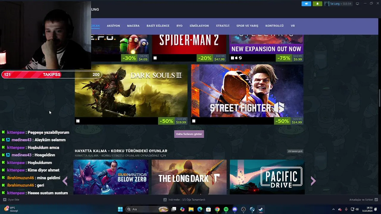Show hidden system tray icons
The height and width of the screenshot is (214, 381).
pos(333,209)
